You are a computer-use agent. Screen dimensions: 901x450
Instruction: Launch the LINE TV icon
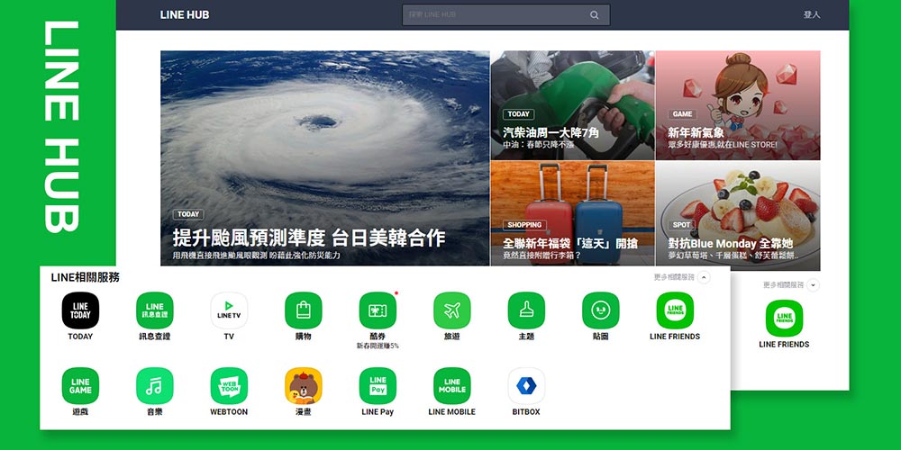click(x=229, y=310)
